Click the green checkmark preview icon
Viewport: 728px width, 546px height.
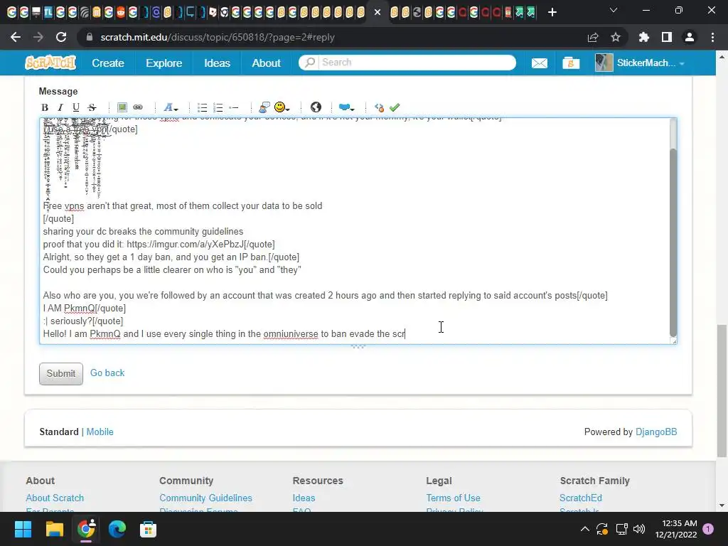pyautogui.click(x=395, y=108)
